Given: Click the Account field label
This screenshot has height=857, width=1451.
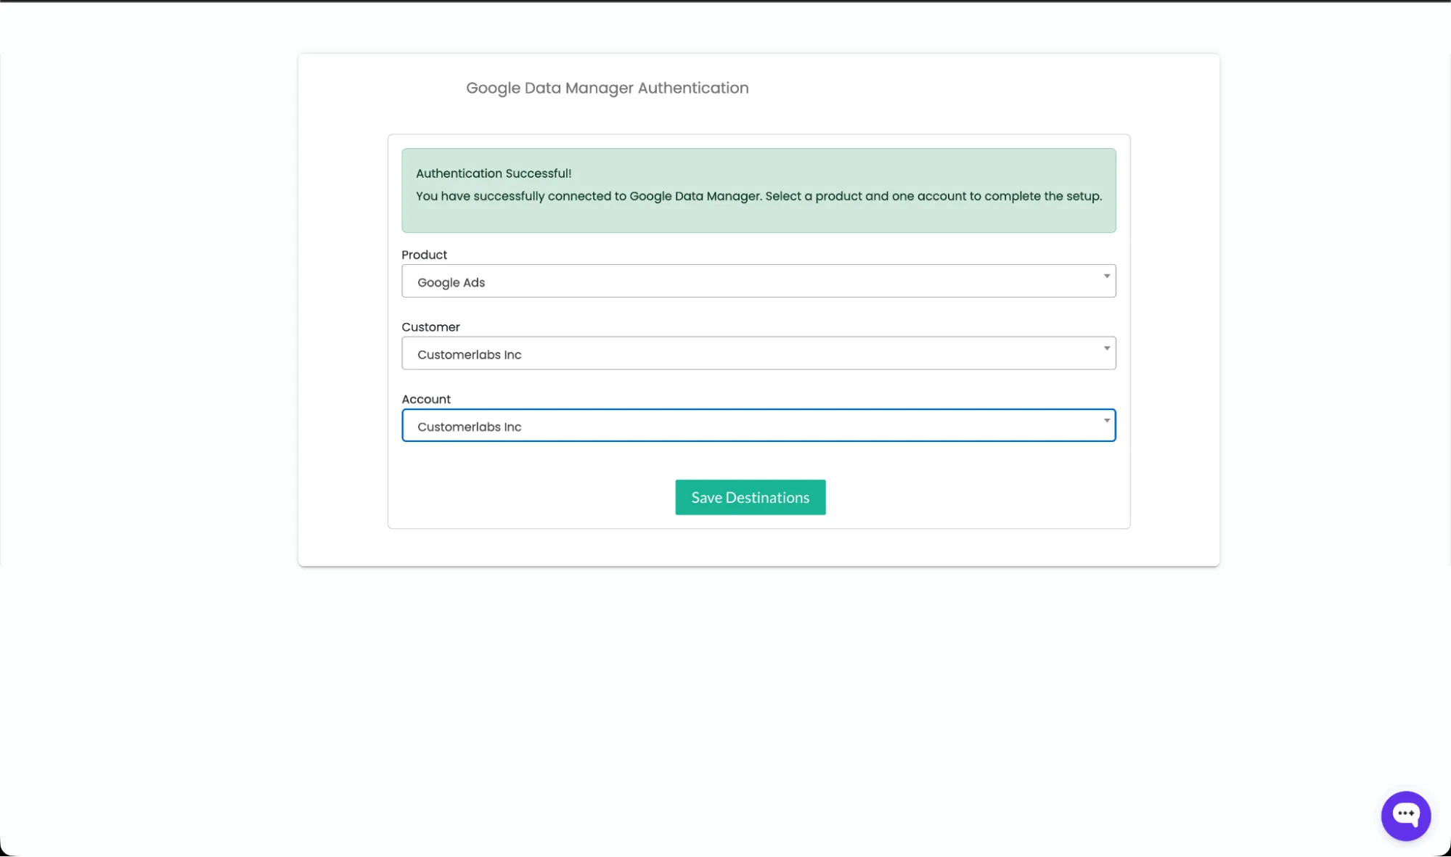Looking at the screenshot, I should pos(426,399).
